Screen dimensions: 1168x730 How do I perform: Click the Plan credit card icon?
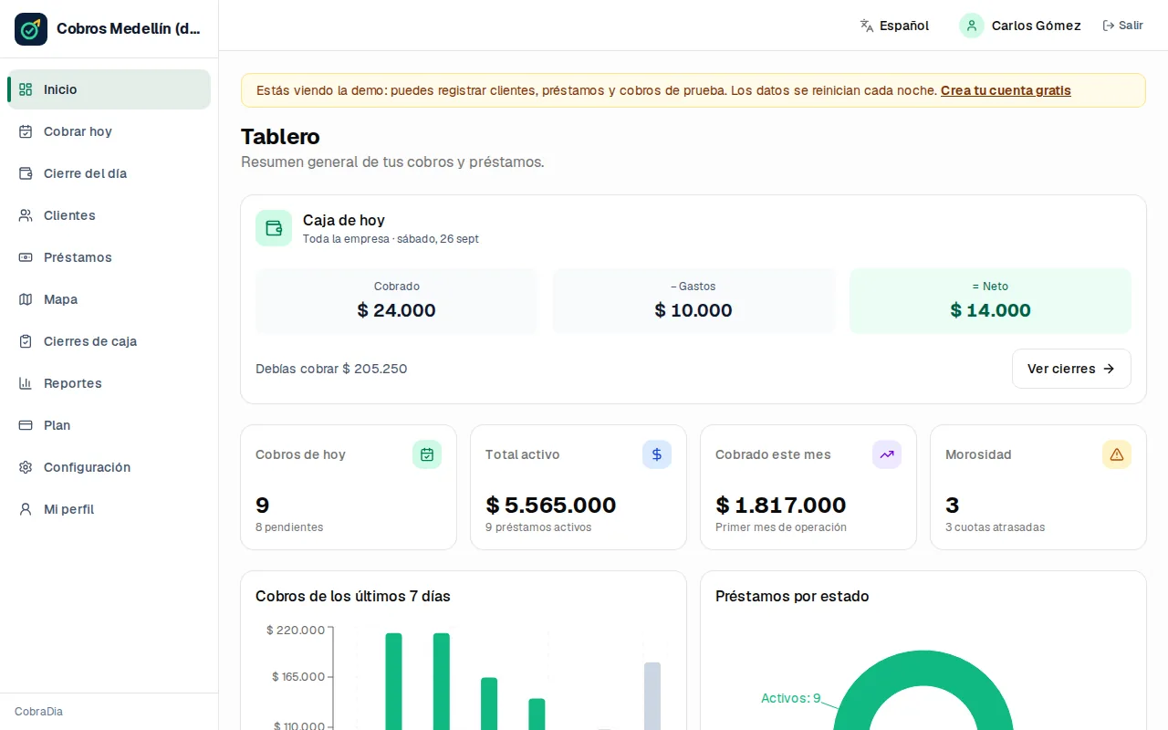pos(26,425)
